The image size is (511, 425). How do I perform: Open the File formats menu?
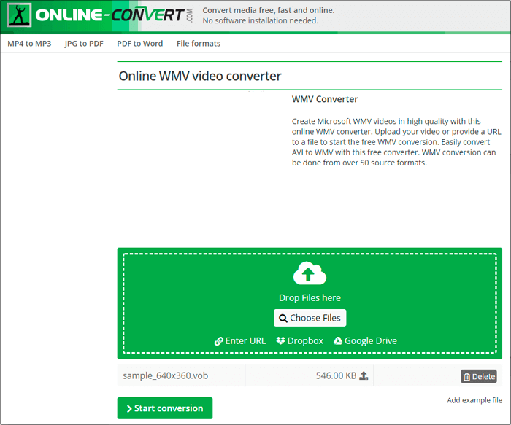click(199, 44)
